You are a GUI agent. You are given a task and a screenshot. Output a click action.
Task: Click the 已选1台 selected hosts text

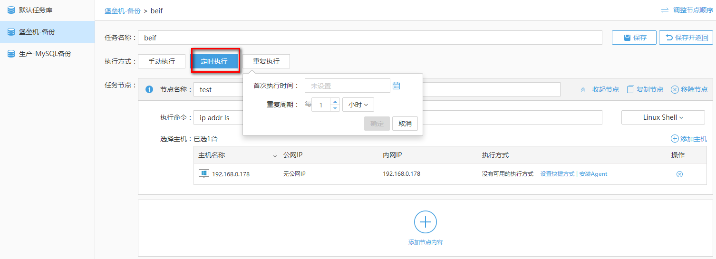pyautogui.click(x=205, y=139)
